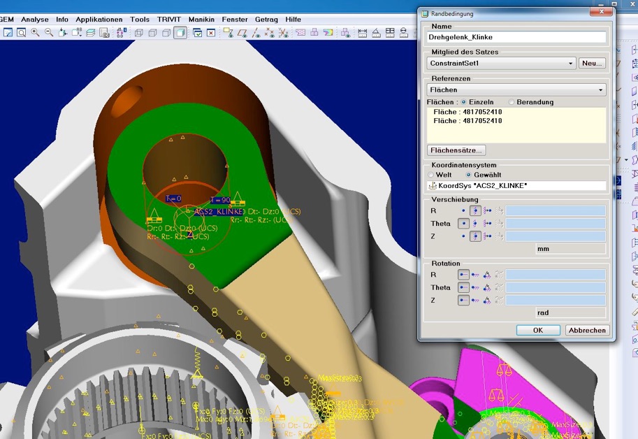Click the Rotation Theta value field
Viewport: 638px width, 439px height.
pyautogui.click(x=556, y=287)
